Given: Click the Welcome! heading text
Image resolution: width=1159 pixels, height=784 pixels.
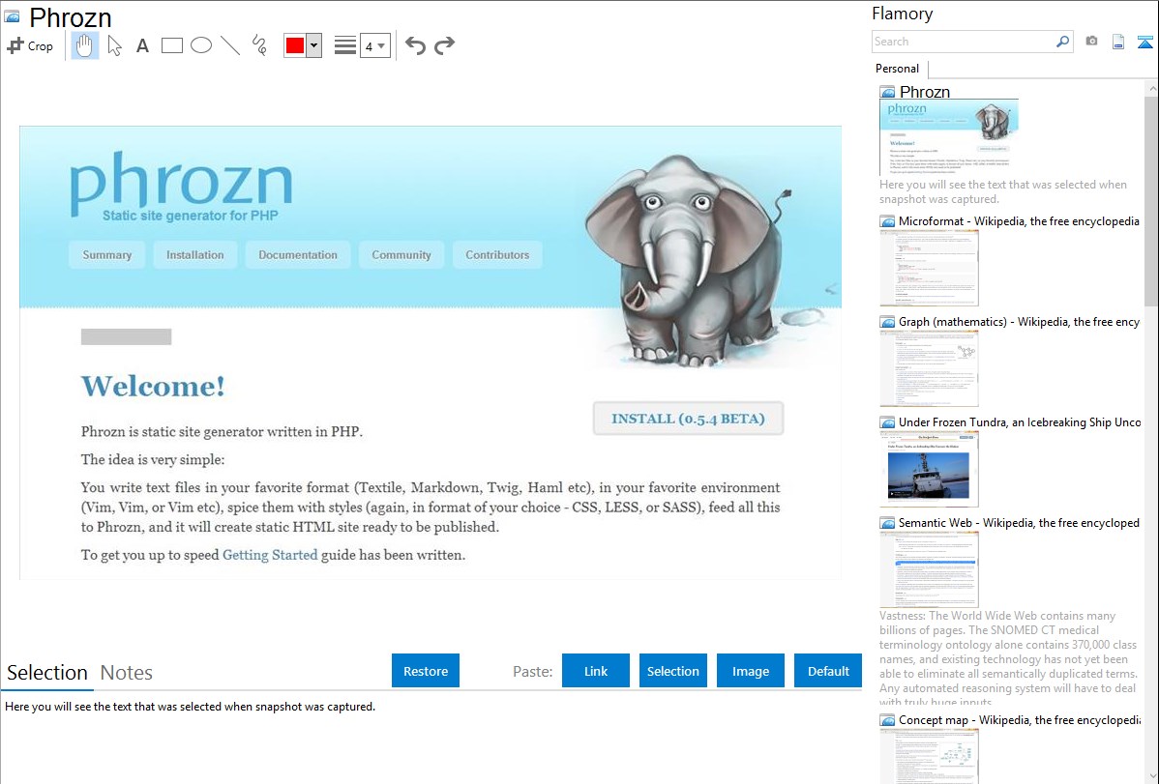Looking at the screenshot, I should [x=153, y=386].
